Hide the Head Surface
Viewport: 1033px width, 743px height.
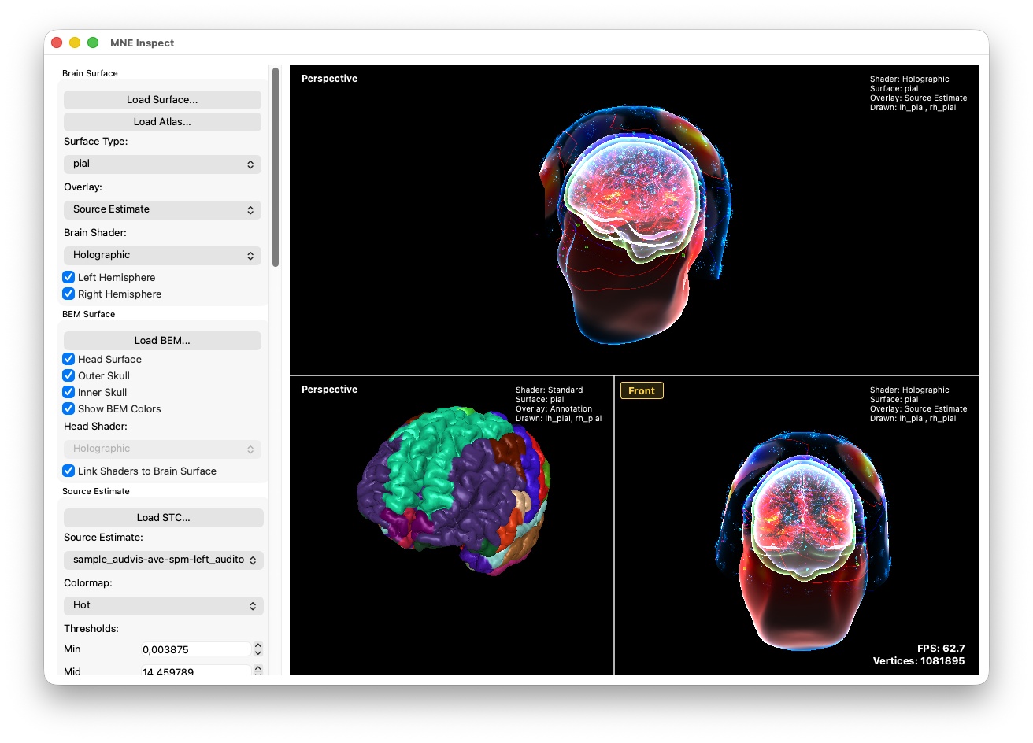coord(68,359)
